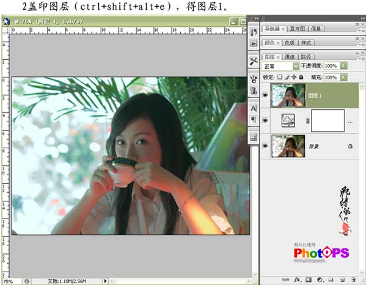
Task: Add a layer style with fx icon
Action: click(x=297, y=280)
